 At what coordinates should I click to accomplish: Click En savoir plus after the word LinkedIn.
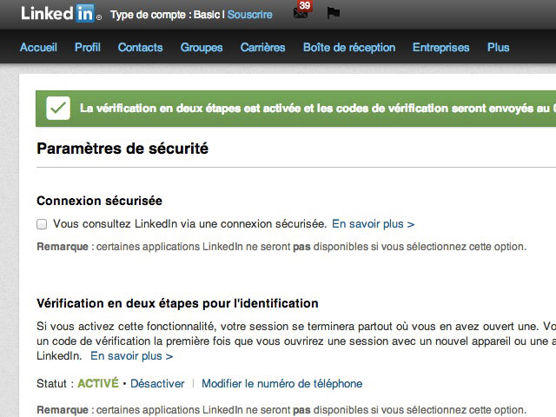(131, 356)
